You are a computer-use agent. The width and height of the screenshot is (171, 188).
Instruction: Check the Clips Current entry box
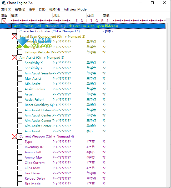click(x=20, y=163)
